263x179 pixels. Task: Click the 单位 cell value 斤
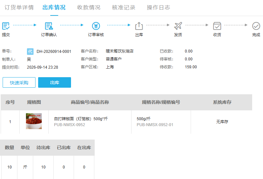(x=25, y=167)
